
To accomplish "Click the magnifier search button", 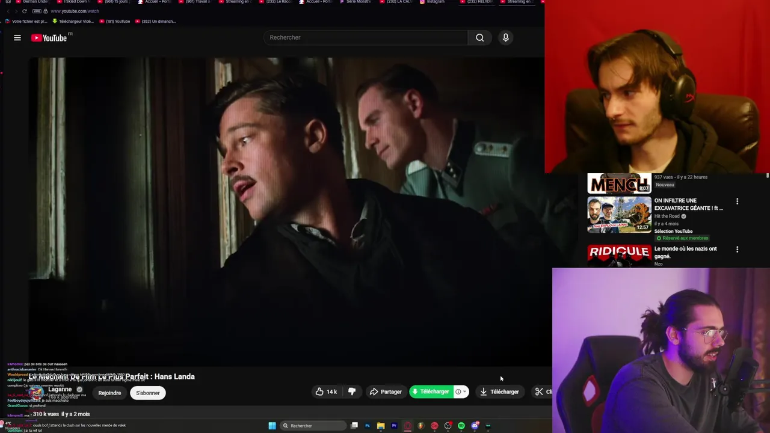I will pos(479,37).
